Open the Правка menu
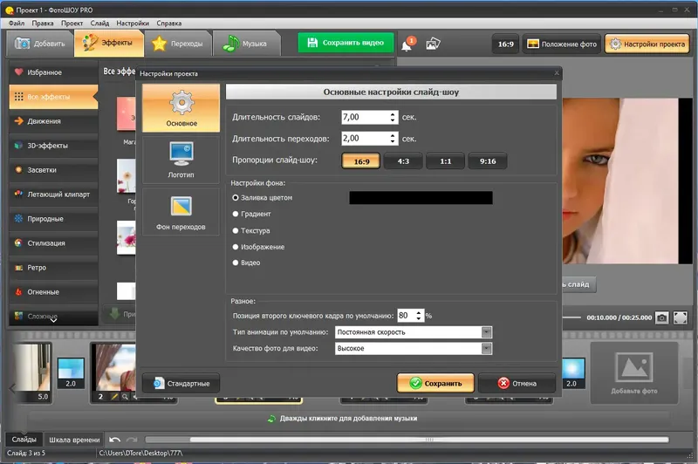Viewport: 698px width, 464px height. coord(43,24)
